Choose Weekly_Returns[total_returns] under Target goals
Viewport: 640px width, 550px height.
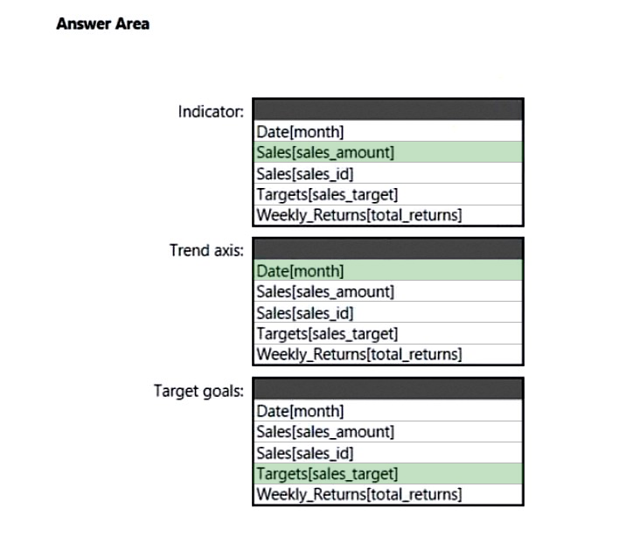coord(387,494)
